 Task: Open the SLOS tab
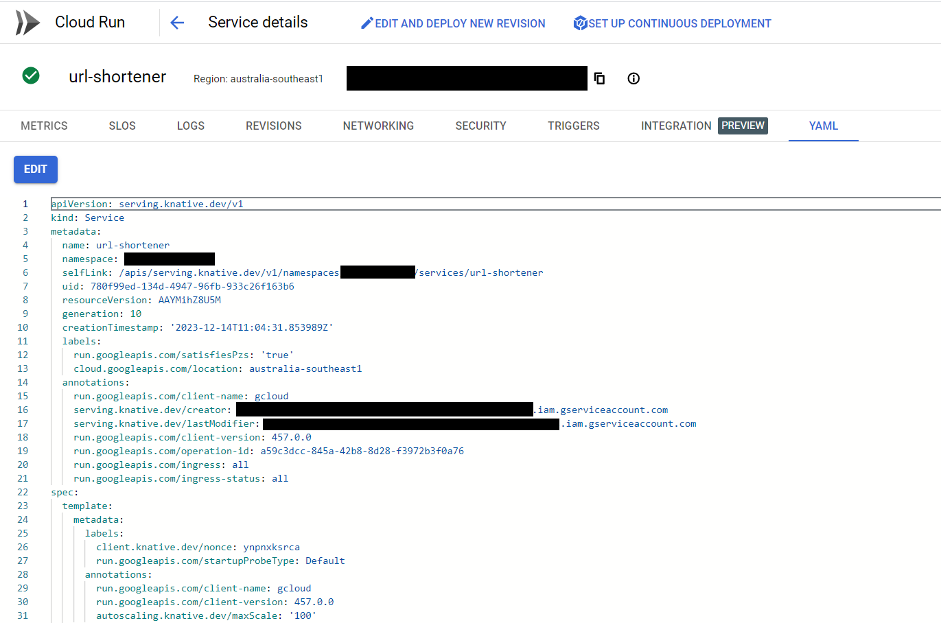(x=122, y=126)
